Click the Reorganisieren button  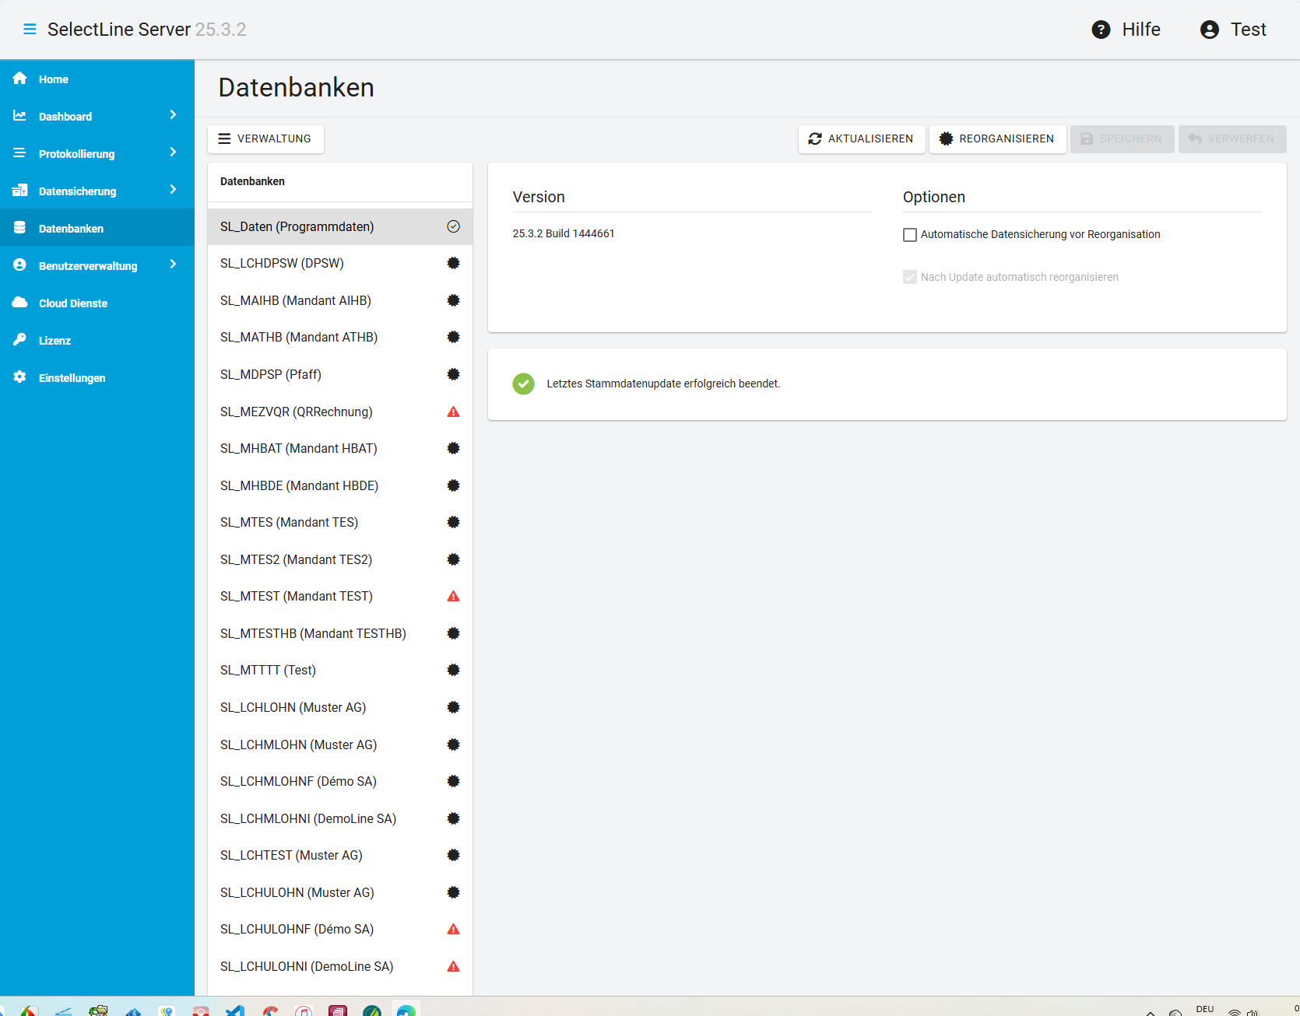[x=997, y=138]
